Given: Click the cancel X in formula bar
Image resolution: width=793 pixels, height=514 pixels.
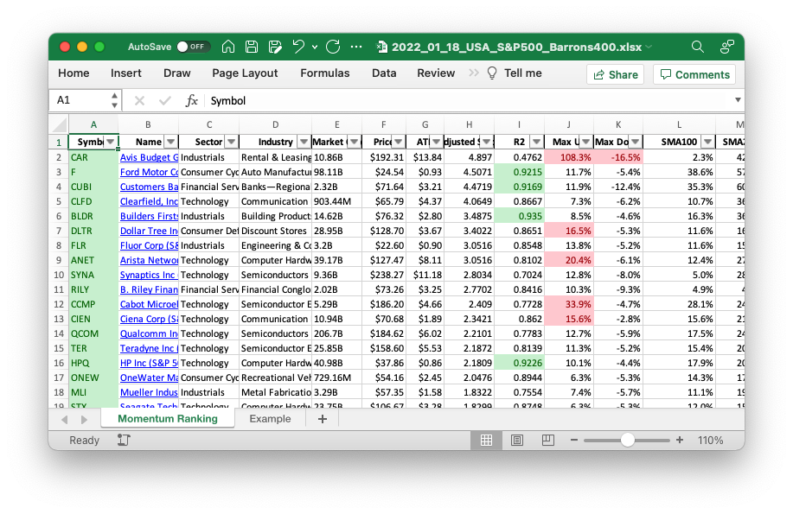Looking at the screenshot, I should pyautogui.click(x=139, y=100).
